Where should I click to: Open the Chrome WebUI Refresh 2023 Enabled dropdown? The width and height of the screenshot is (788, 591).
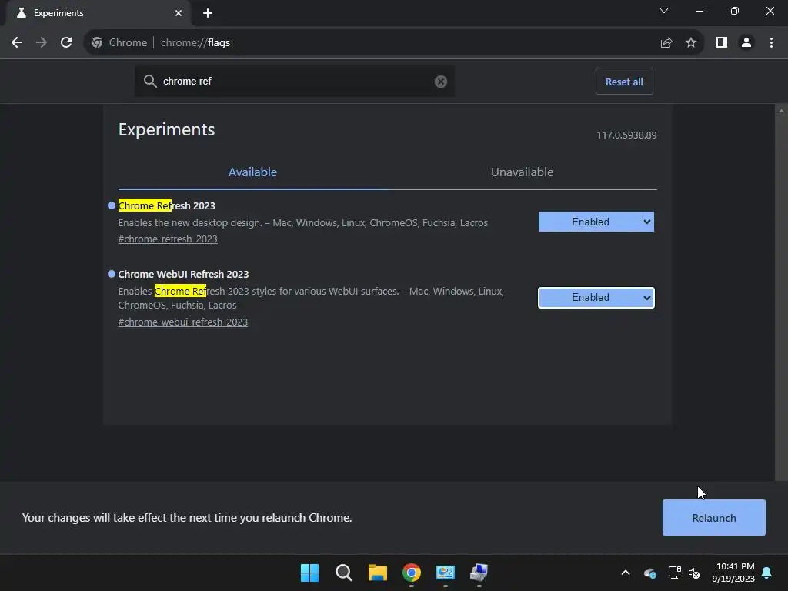click(x=596, y=298)
